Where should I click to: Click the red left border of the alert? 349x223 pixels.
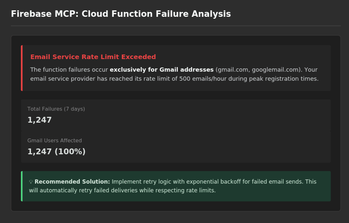tap(22, 68)
